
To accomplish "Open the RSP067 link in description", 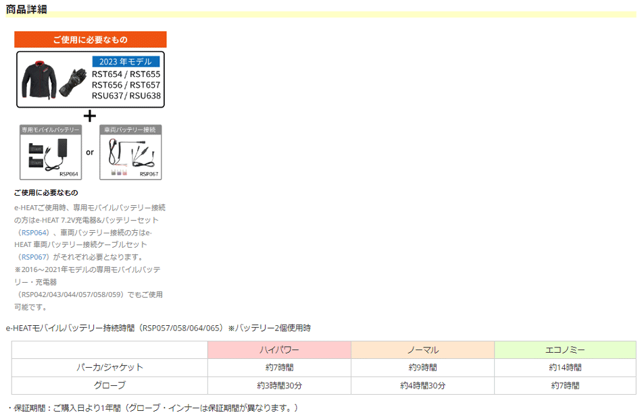I will [34, 257].
